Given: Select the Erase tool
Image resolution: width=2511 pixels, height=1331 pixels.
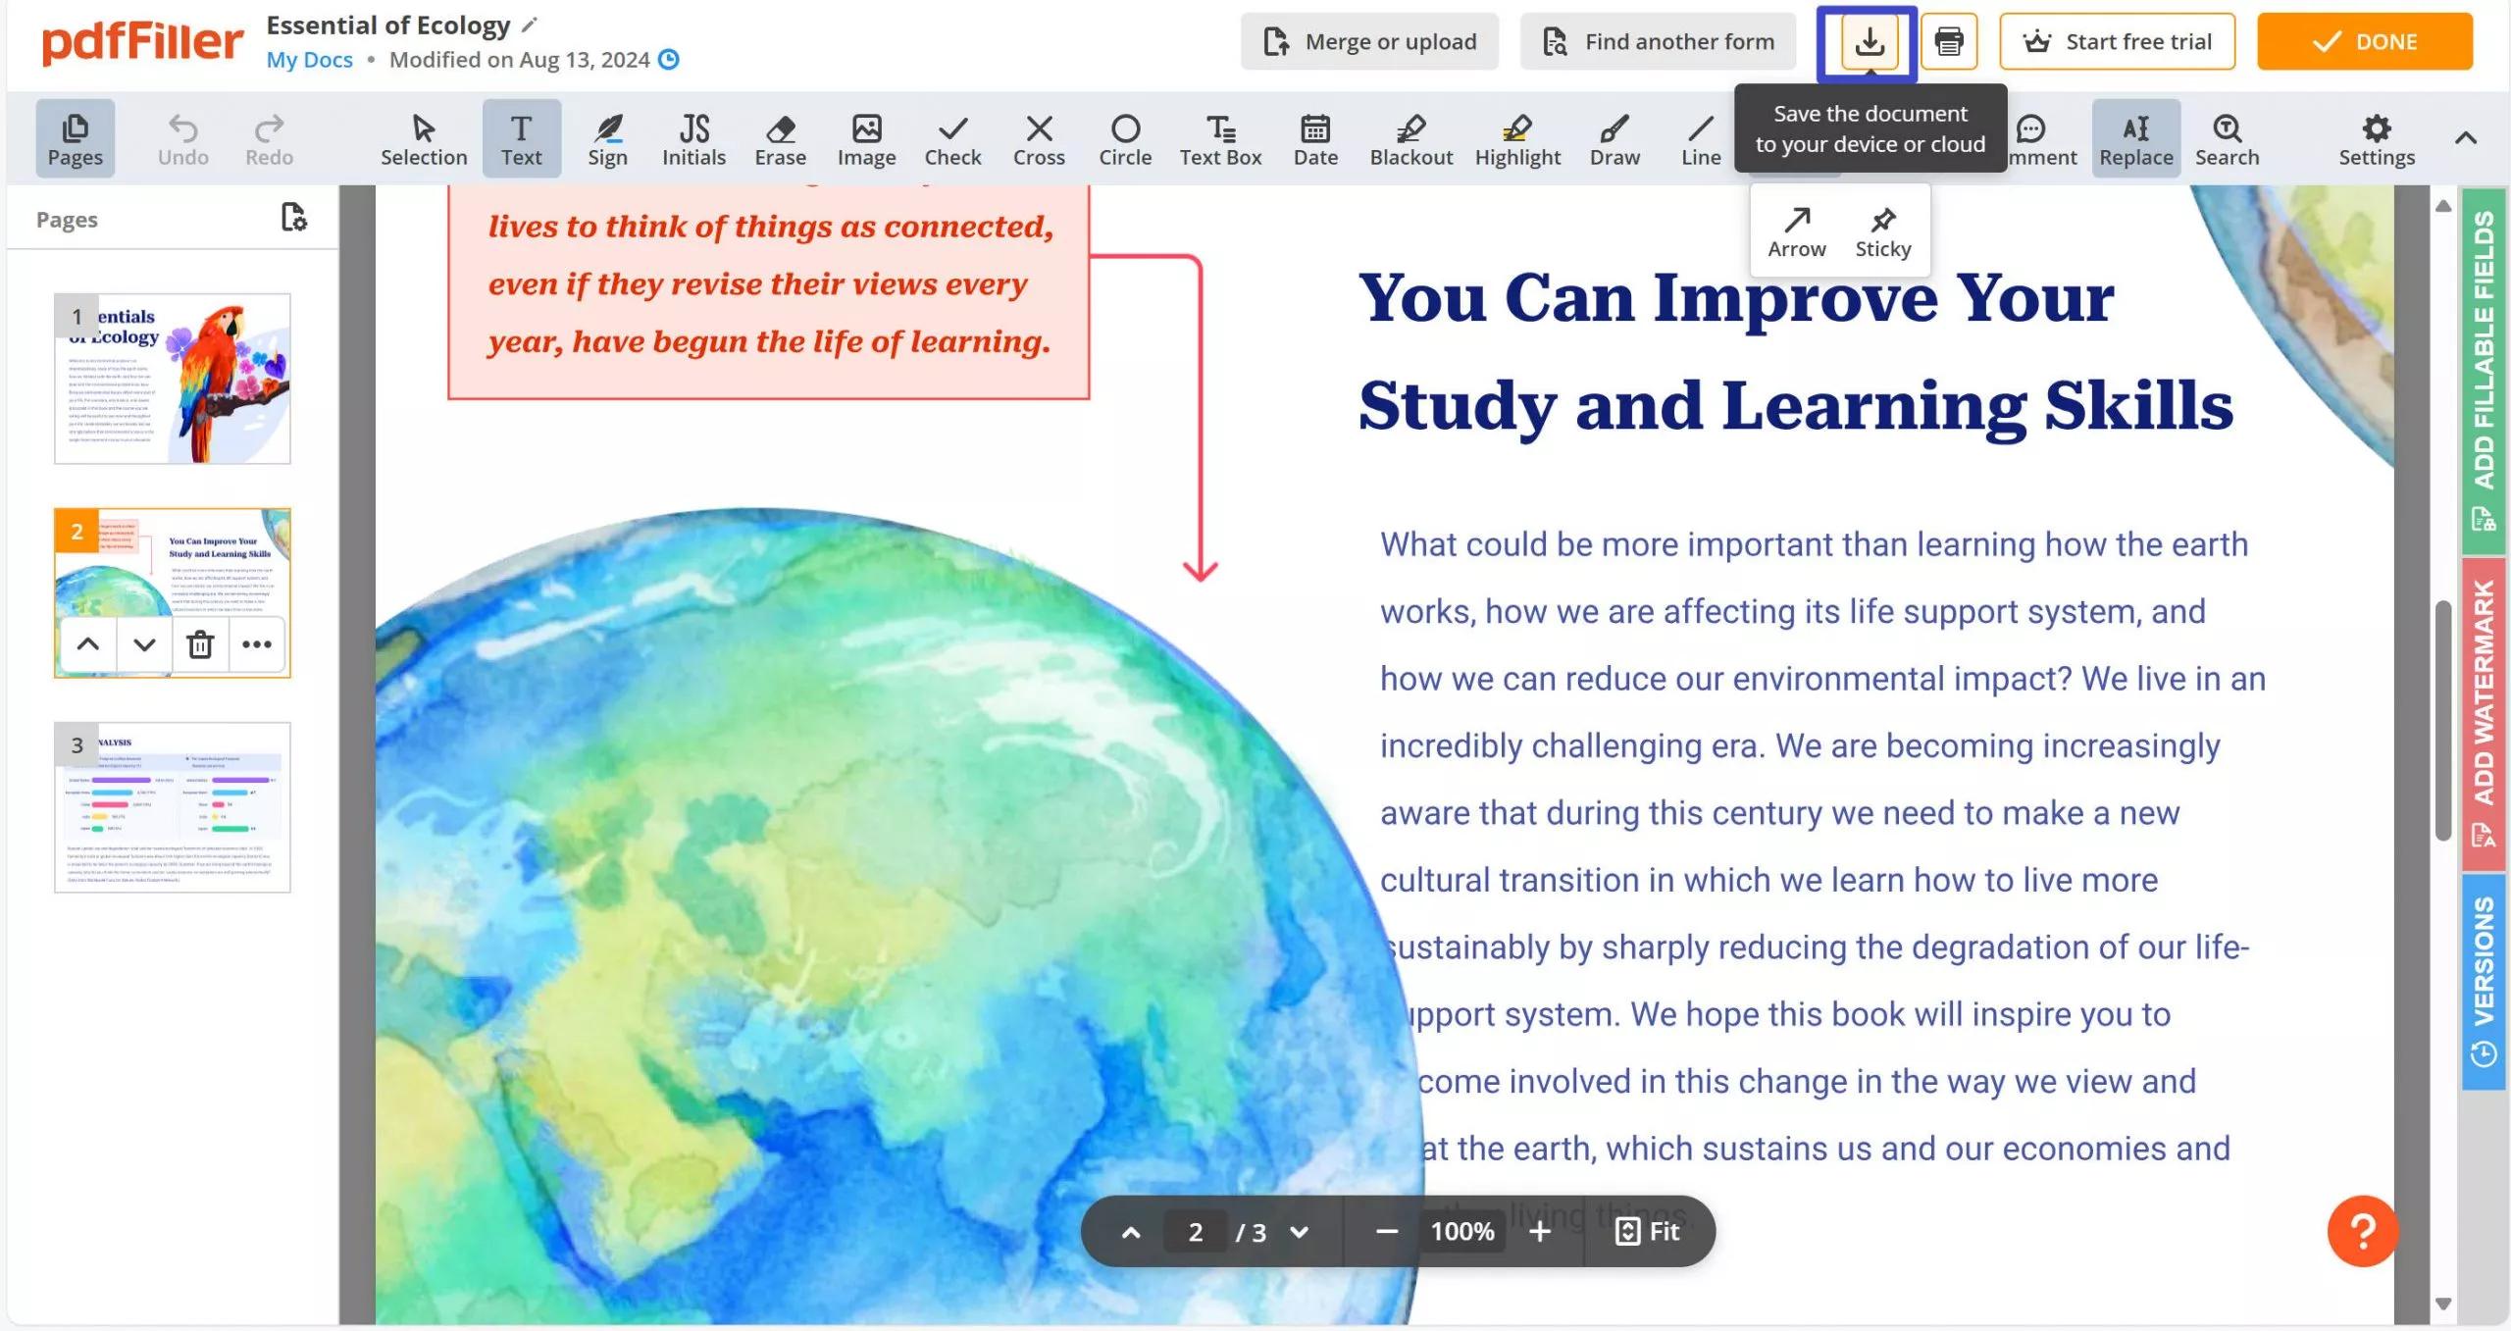Looking at the screenshot, I should [781, 139].
